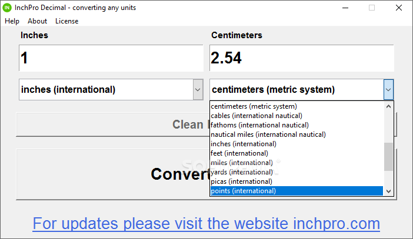Select cables (international nautical) option
413x239 pixels.
tap(297, 116)
